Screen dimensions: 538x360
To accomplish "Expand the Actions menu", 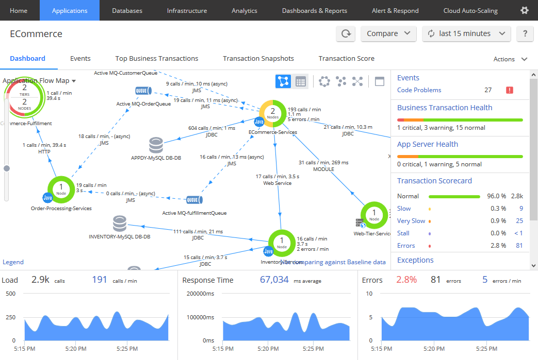I will pos(510,59).
